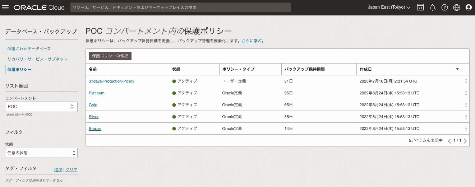Screen dimensions: 475x187
Task: Toggle sort arrow on 作成日 column
Action: [x=457, y=69]
